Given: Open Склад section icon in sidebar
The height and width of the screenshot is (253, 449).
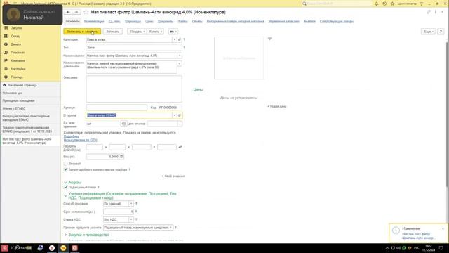Looking at the screenshot, I should pos(6,36).
